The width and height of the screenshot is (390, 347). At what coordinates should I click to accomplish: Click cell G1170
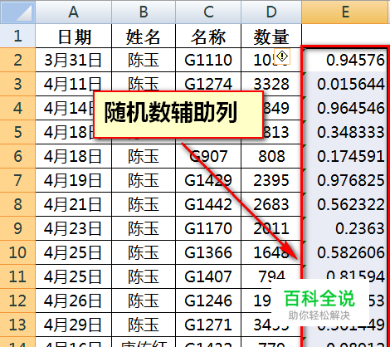[208, 228]
